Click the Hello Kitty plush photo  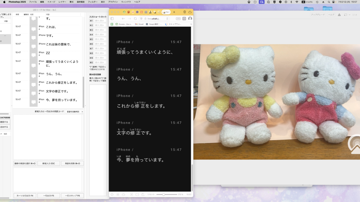(x=277, y=102)
